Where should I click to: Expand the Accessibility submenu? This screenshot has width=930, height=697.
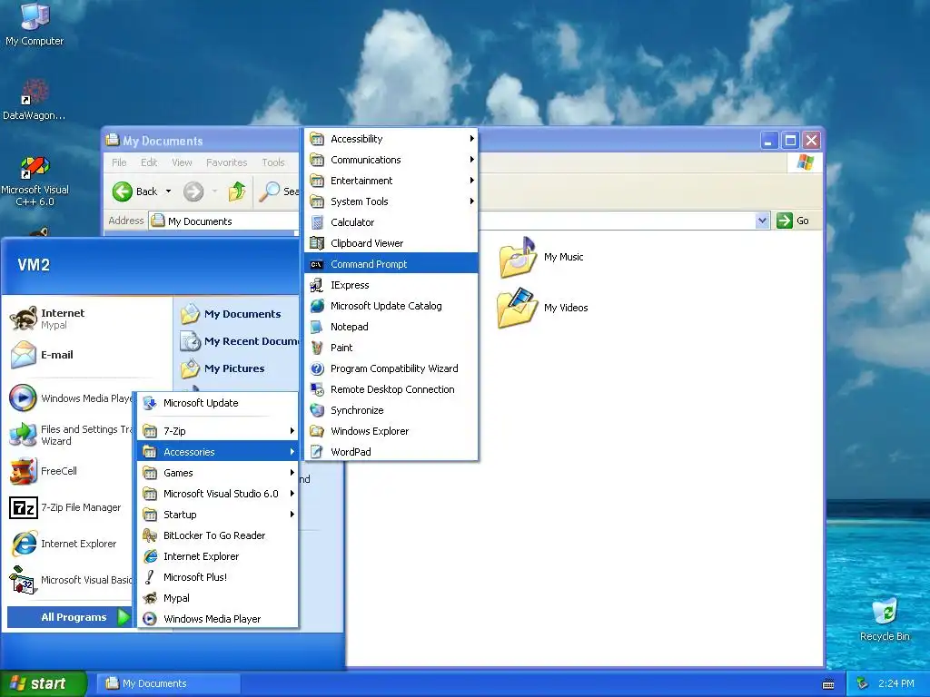click(391, 139)
